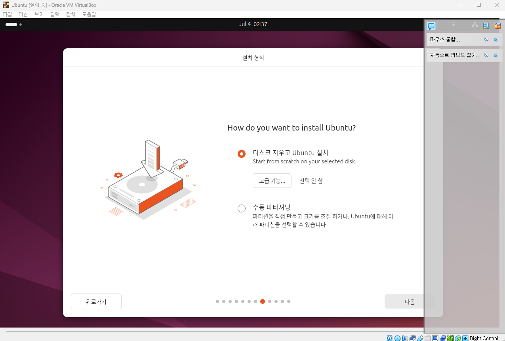
Task: Toggle notification sort order icon
Action: (486, 26)
